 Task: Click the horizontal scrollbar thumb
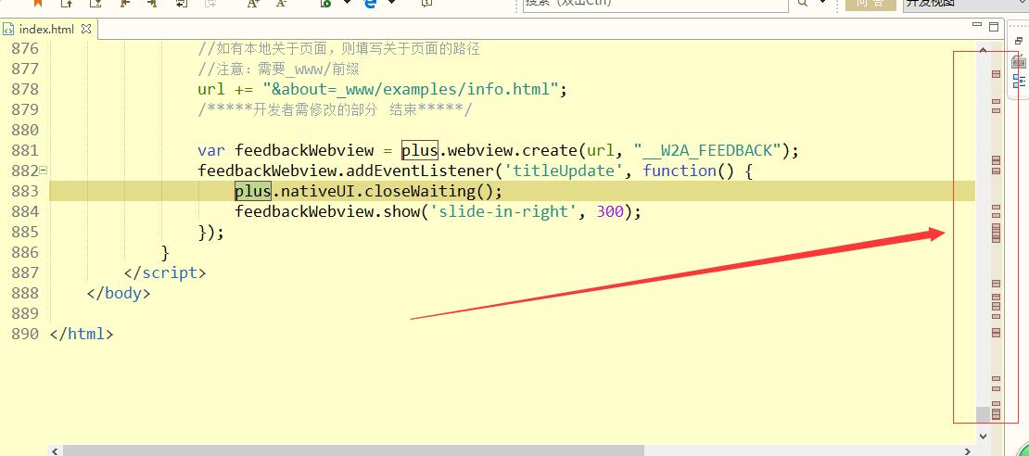pos(354,450)
